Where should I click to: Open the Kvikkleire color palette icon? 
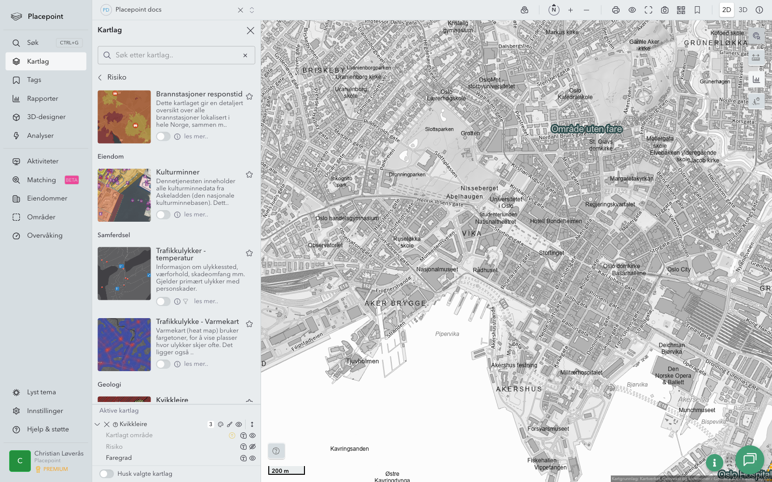click(221, 425)
